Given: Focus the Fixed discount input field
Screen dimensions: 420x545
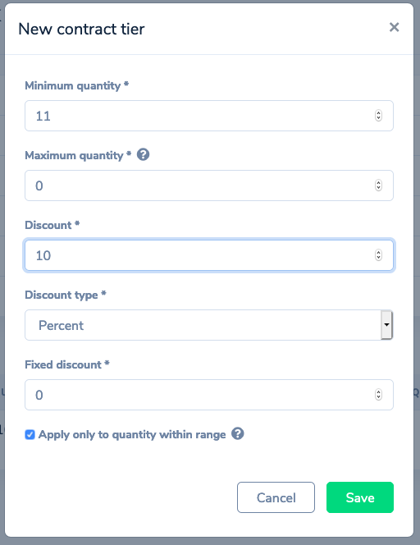Looking at the screenshot, I should click(209, 395).
